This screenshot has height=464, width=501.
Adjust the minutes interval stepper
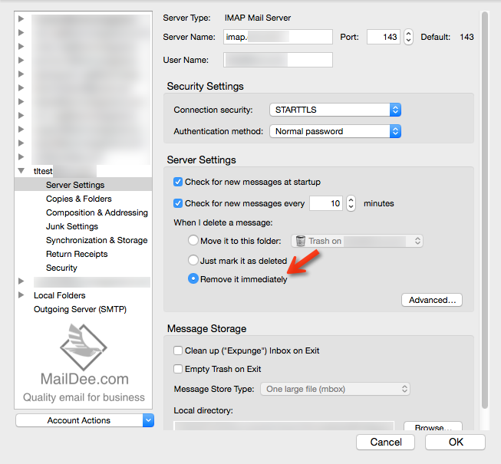[x=351, y=203]
